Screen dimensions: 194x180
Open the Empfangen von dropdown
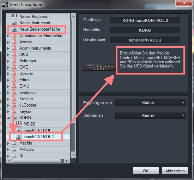(x=151, y=103)
